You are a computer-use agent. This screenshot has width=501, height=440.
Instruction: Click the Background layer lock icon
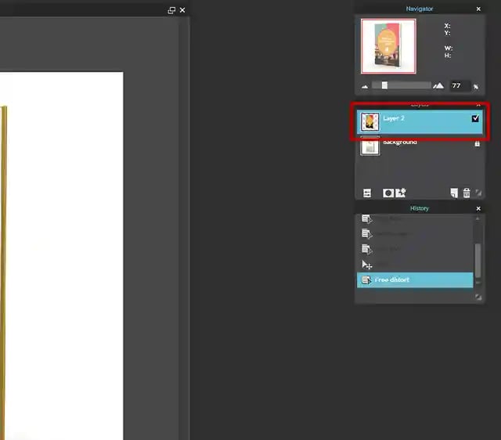click(477, 144)
